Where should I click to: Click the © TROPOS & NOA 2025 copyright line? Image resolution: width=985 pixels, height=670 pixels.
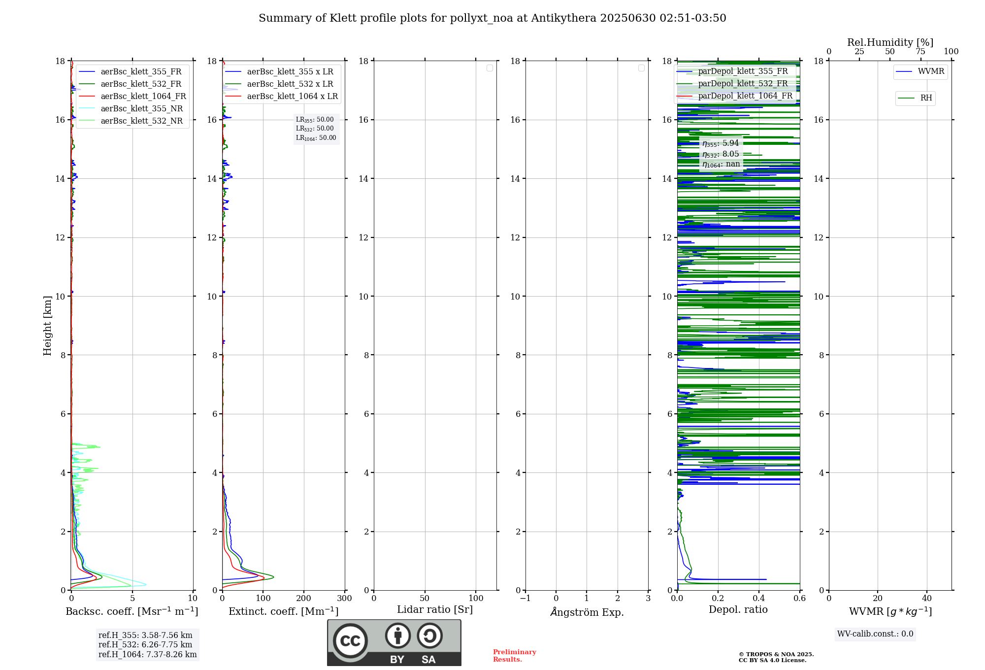pos(776,654)
